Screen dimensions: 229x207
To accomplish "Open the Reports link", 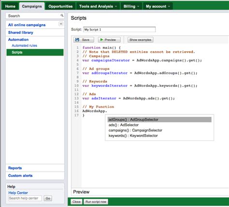I will tap(15, 168).
